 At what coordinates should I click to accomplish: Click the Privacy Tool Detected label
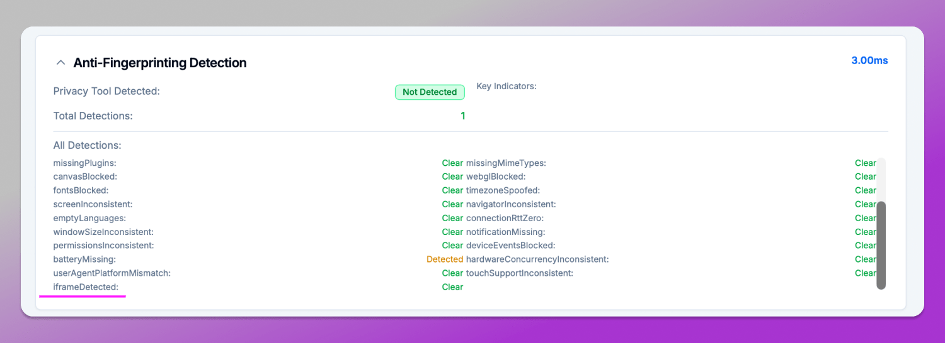(106, 92)
